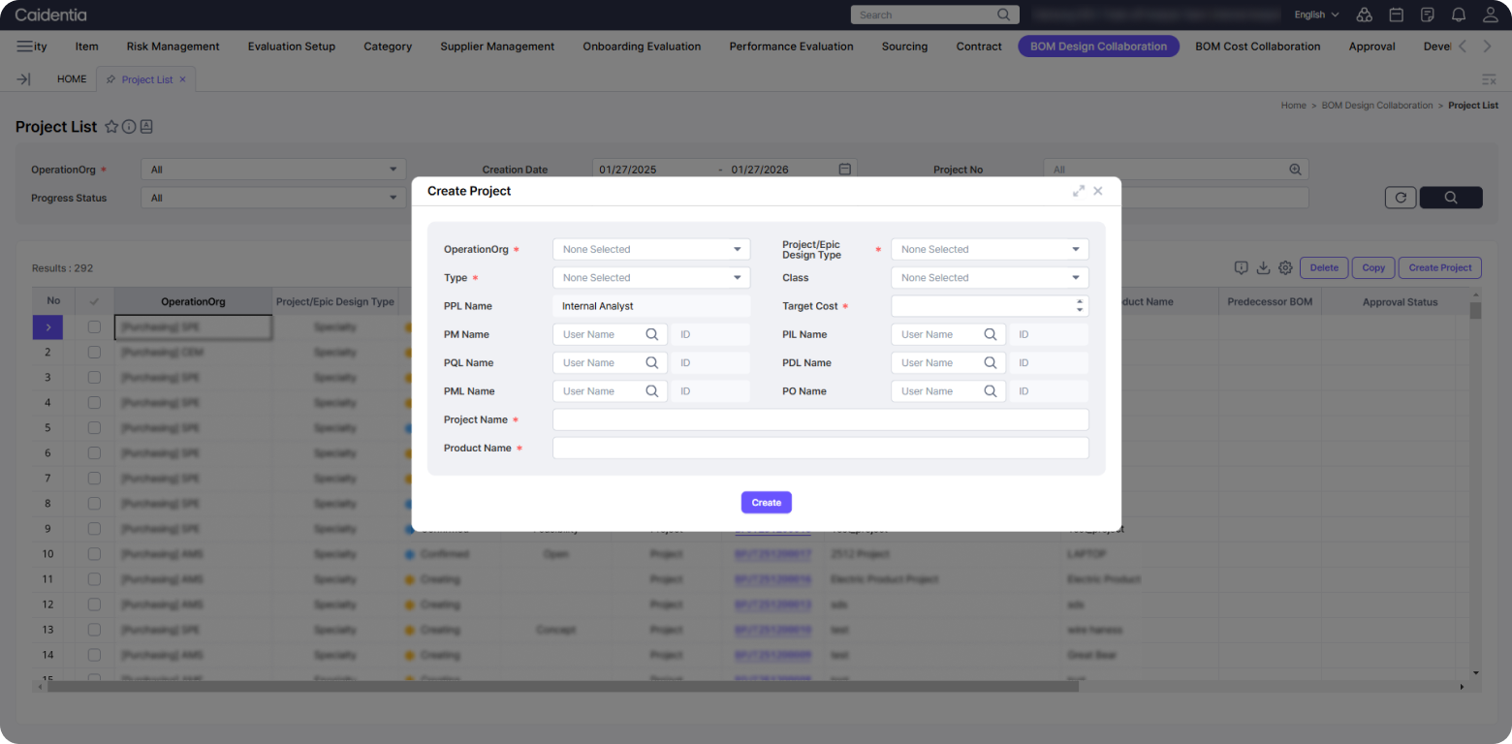1512x744 pixels.
Task: Tick the checkbox in table row 1
Action: pyautogui.click(x=94, y=327)
